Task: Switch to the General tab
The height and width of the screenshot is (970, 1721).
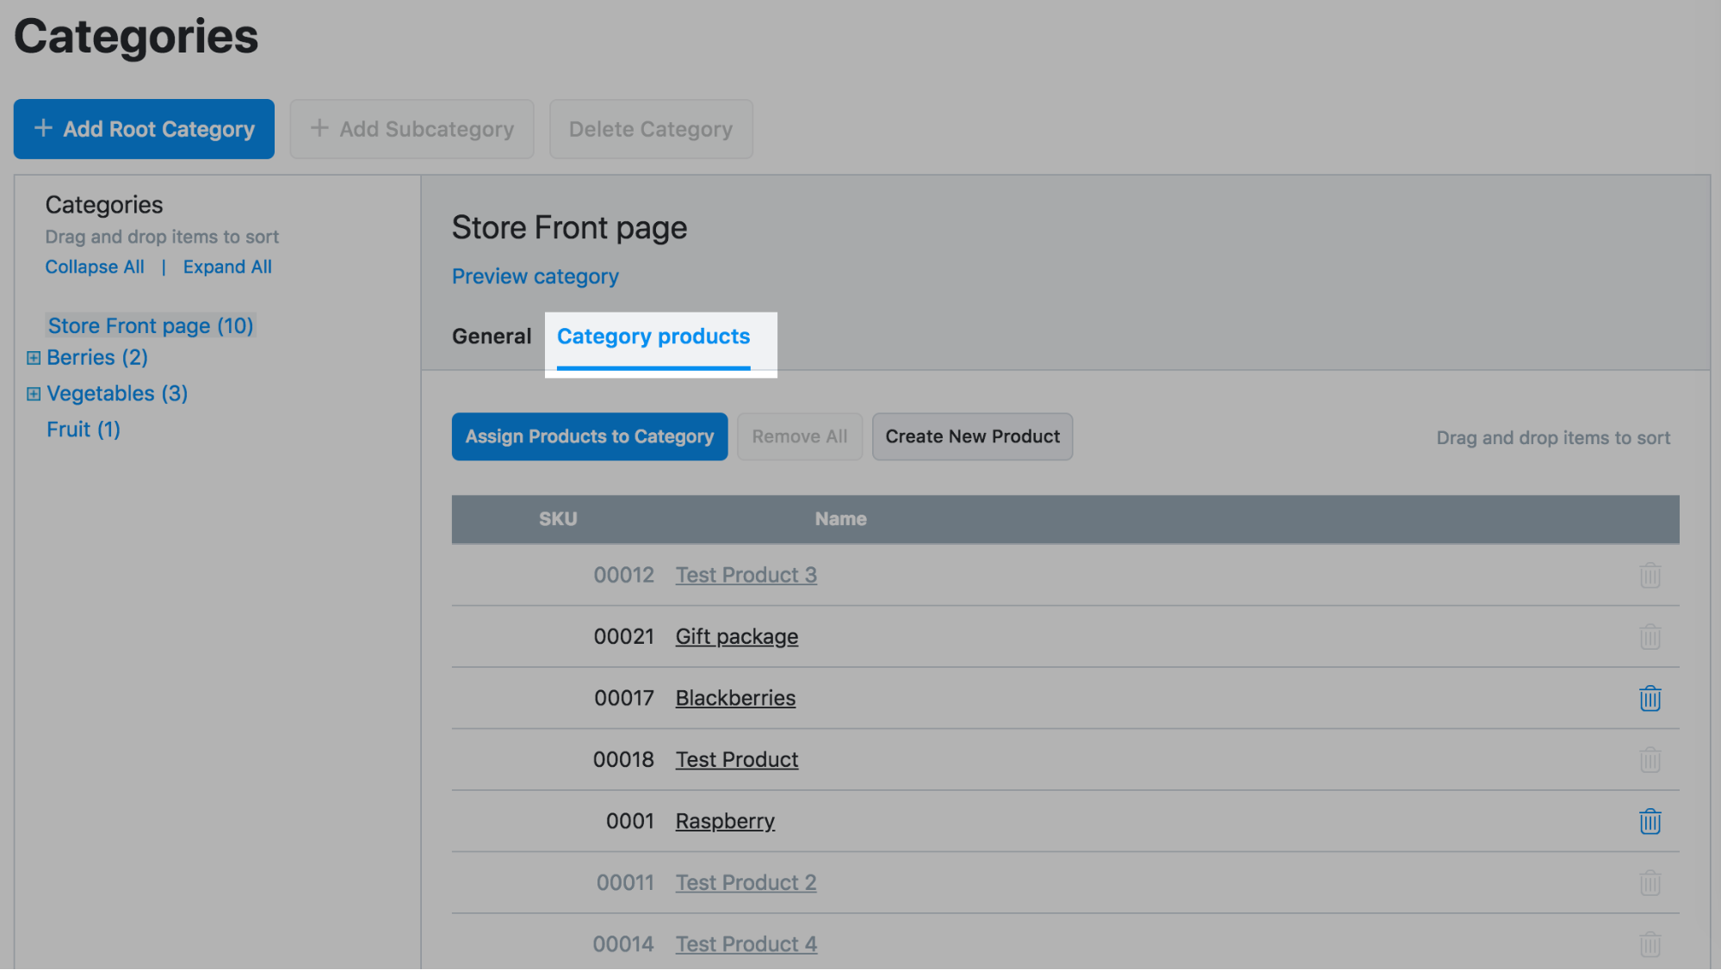Action: pyautogui.click(x=492, y=337)
